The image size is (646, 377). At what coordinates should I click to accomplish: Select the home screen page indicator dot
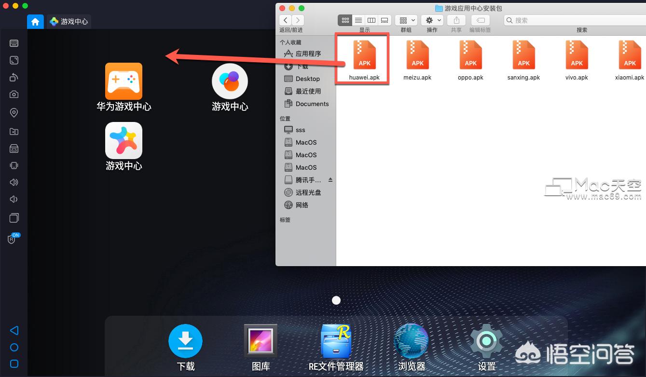(x=336, y=300)
